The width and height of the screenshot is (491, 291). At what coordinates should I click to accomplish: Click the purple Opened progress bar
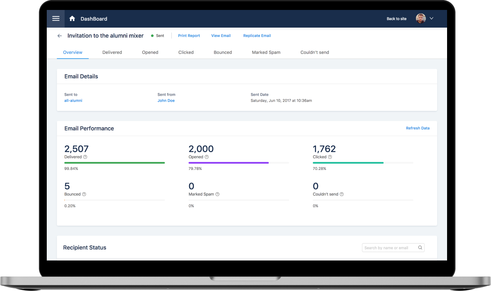[x=228, y=163]
